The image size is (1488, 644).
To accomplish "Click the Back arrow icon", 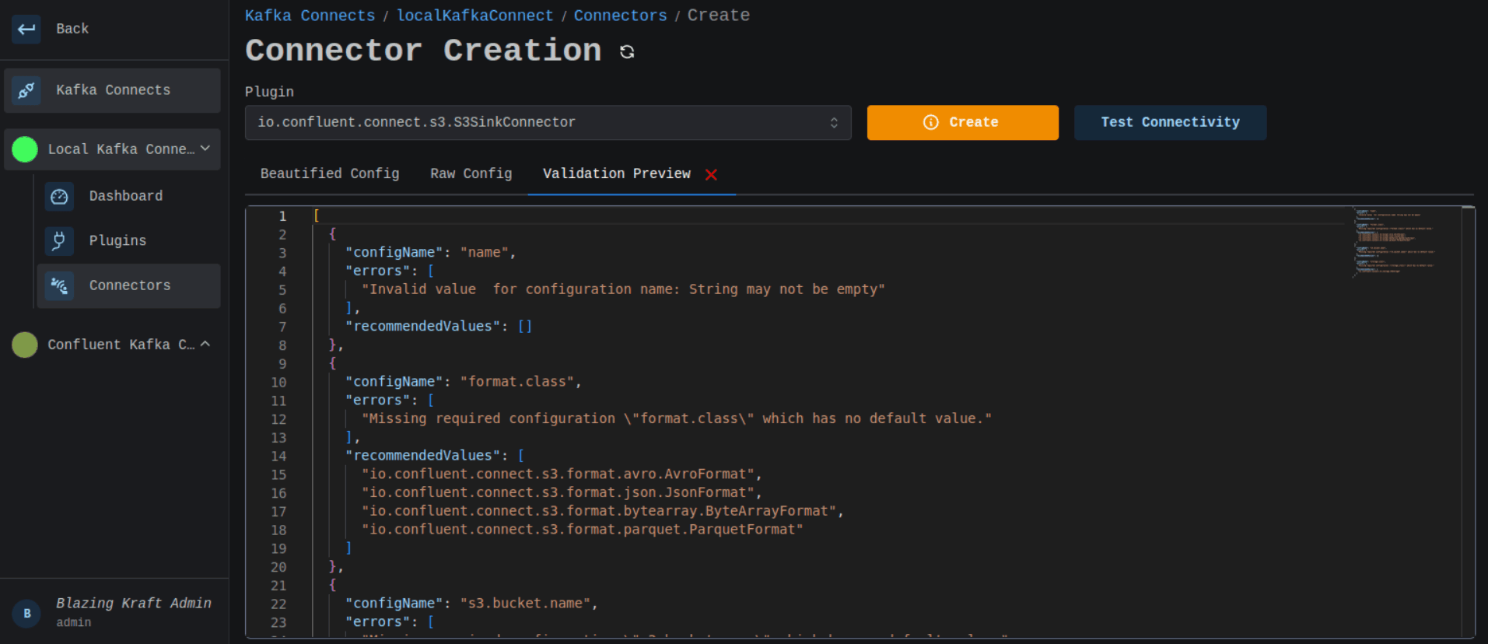I will click(26, 29).
